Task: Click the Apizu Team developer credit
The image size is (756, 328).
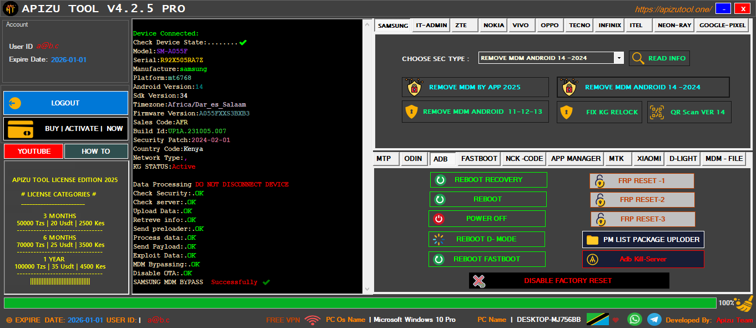Action: pyautogui.click(x=735, y=320)
